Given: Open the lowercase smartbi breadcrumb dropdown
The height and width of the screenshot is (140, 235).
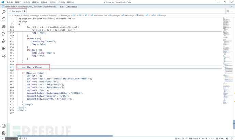Looking at the screenshot, I should pyautogui.click(x=45, y=15).
